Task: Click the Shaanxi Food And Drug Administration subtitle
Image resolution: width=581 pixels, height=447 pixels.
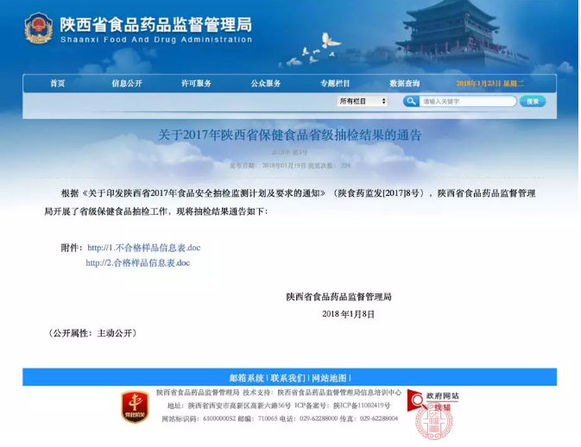Action: coord(156,40)
